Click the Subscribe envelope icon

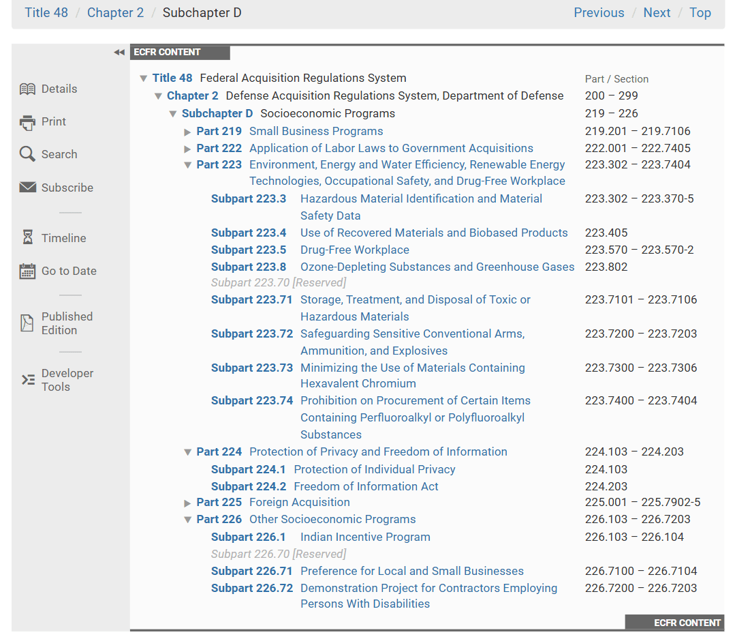click(x=27, y=188)
